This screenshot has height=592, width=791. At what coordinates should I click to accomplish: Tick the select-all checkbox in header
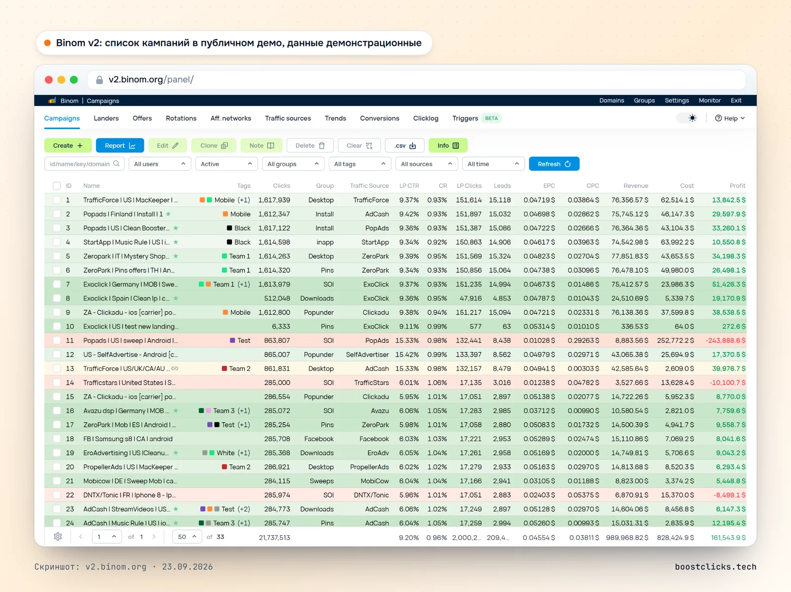[x=57, y=185]
